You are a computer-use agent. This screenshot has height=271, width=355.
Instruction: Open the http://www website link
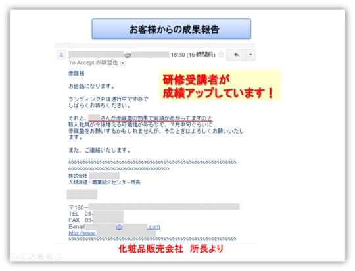point(82,233)
